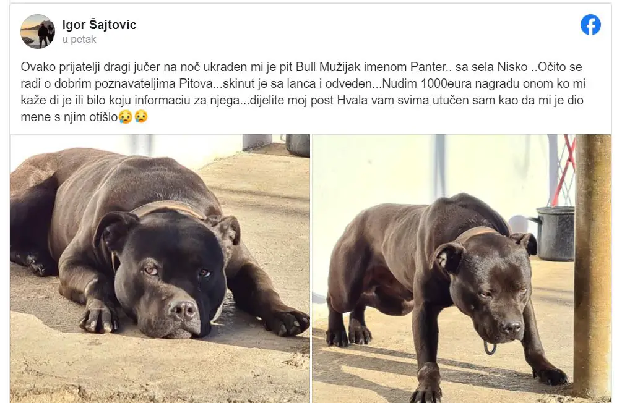Click the village name 'Nisko' in the post
Screen dimensions: 622x403
pyautogui.click(x=512, y=67)
